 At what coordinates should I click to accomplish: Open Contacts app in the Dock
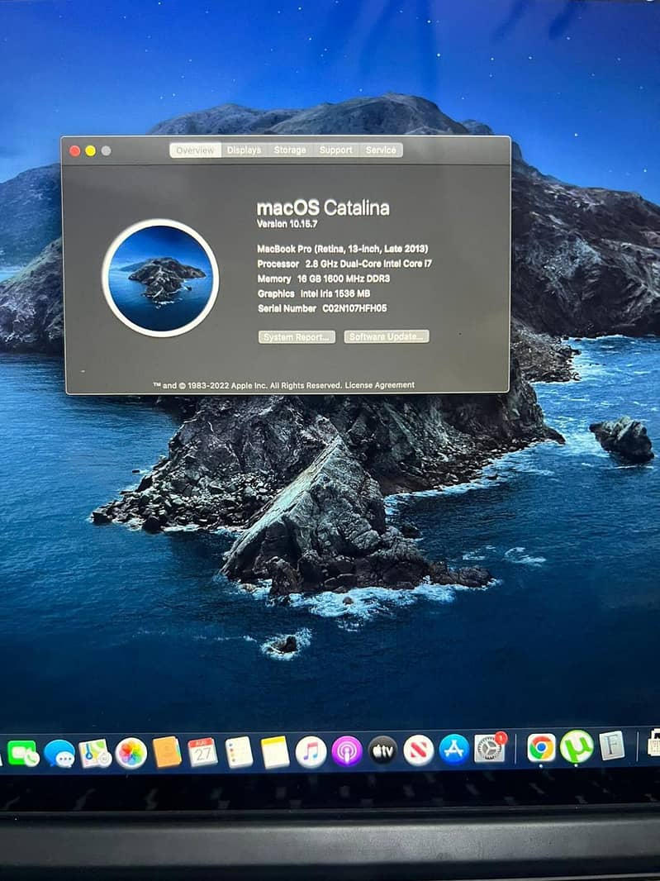167,752
